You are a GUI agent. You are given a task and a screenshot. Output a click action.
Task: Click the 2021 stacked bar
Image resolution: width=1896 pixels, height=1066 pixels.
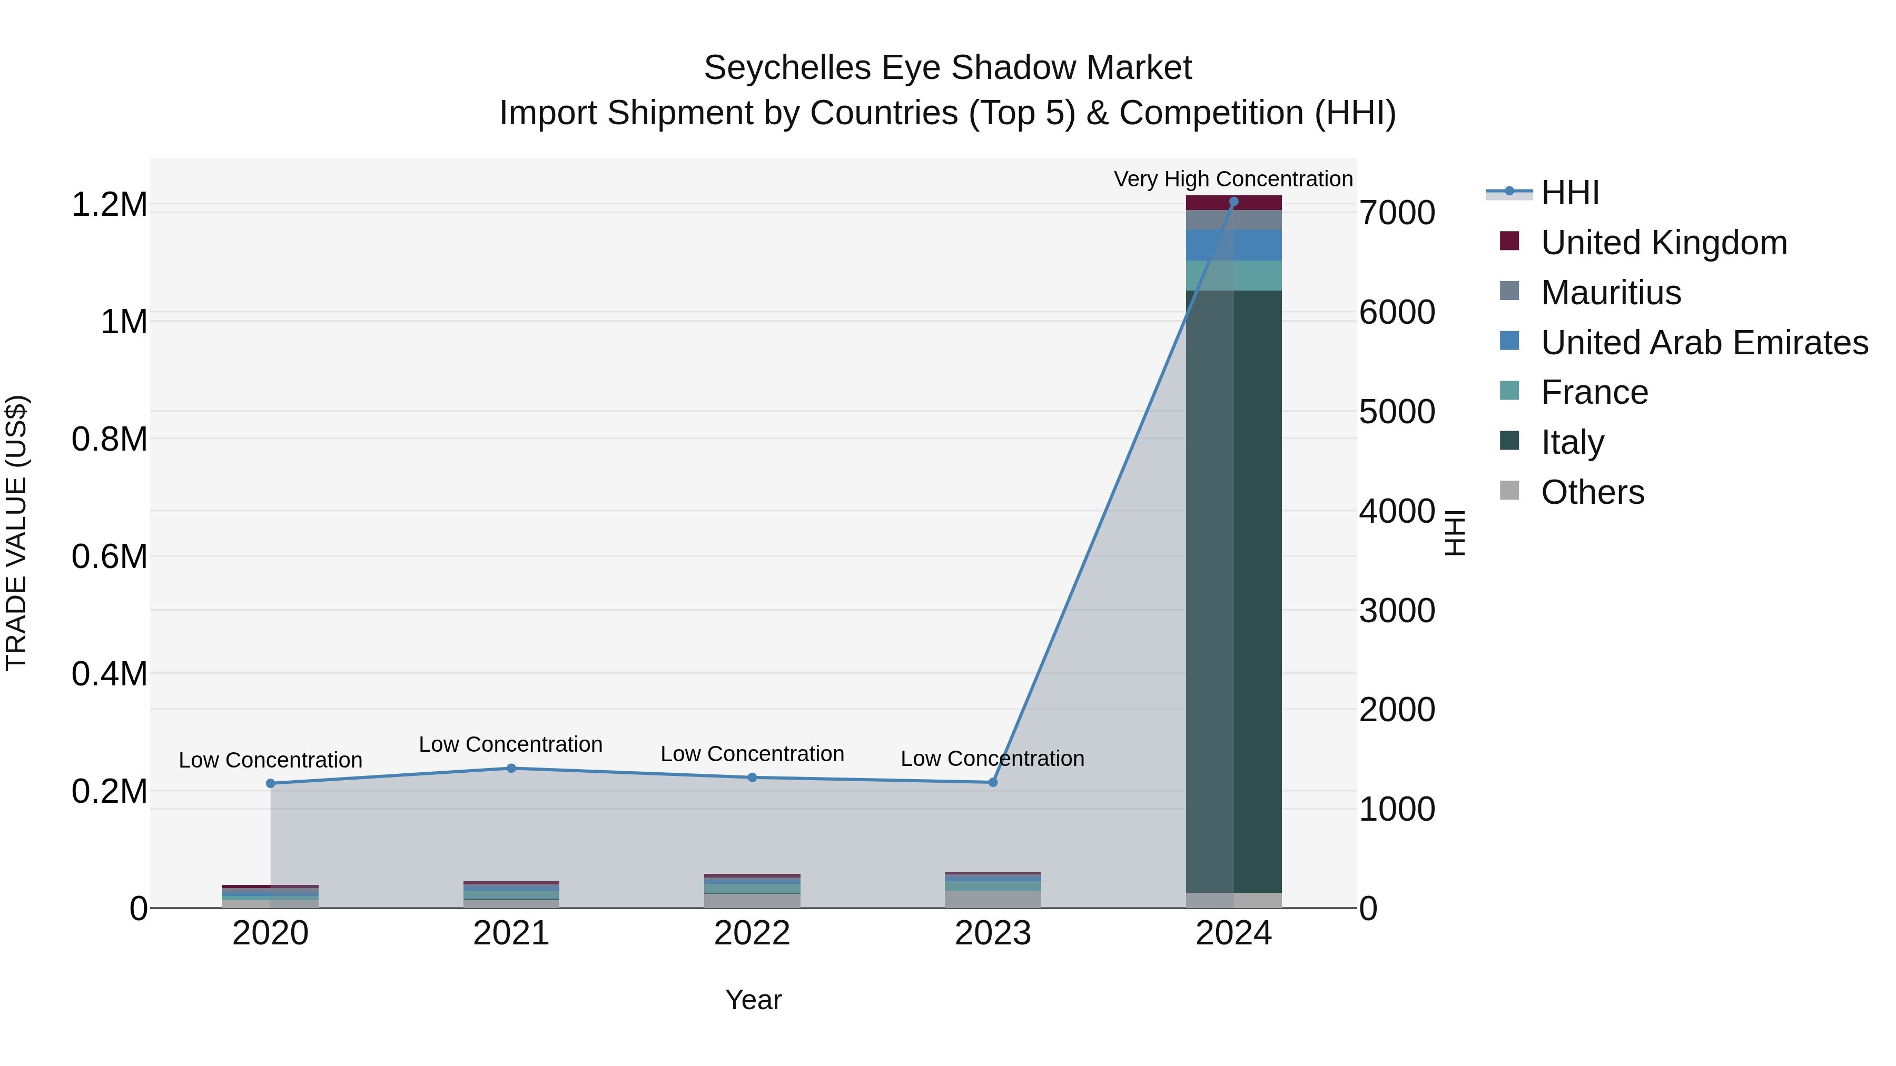pyautogui.click(x=511, y=894)
